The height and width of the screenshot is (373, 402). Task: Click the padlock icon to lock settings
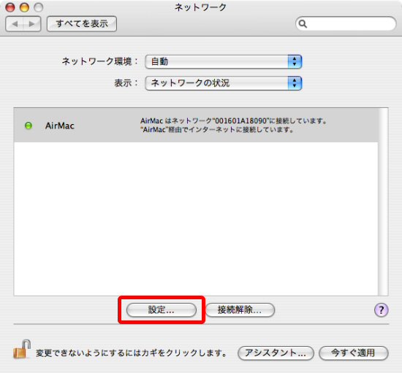point(22,349)
